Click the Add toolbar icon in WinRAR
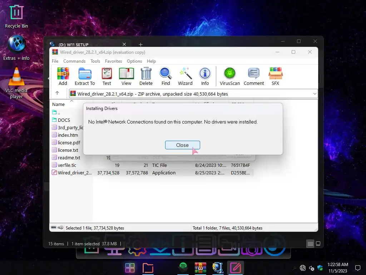The width and height of the screenshot is (366, 275). point(63,76)
